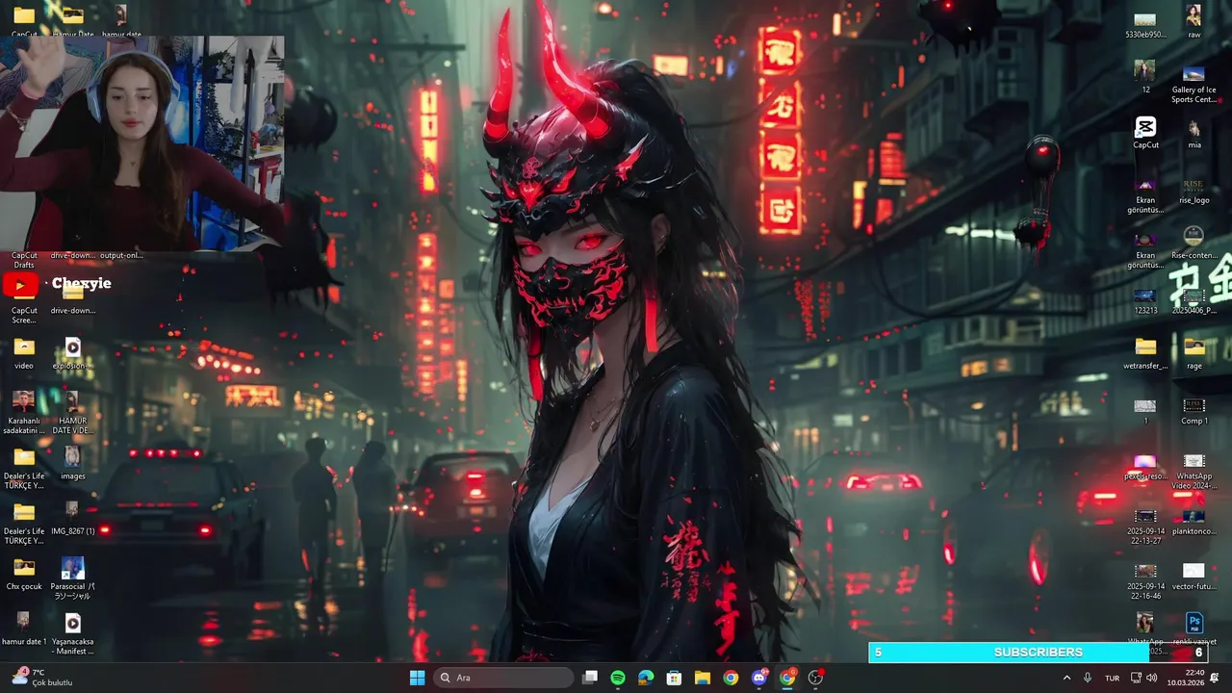Select the Chx çocuk folder
The height and width of the screenshot is (693, 1232).
point(24,574)
